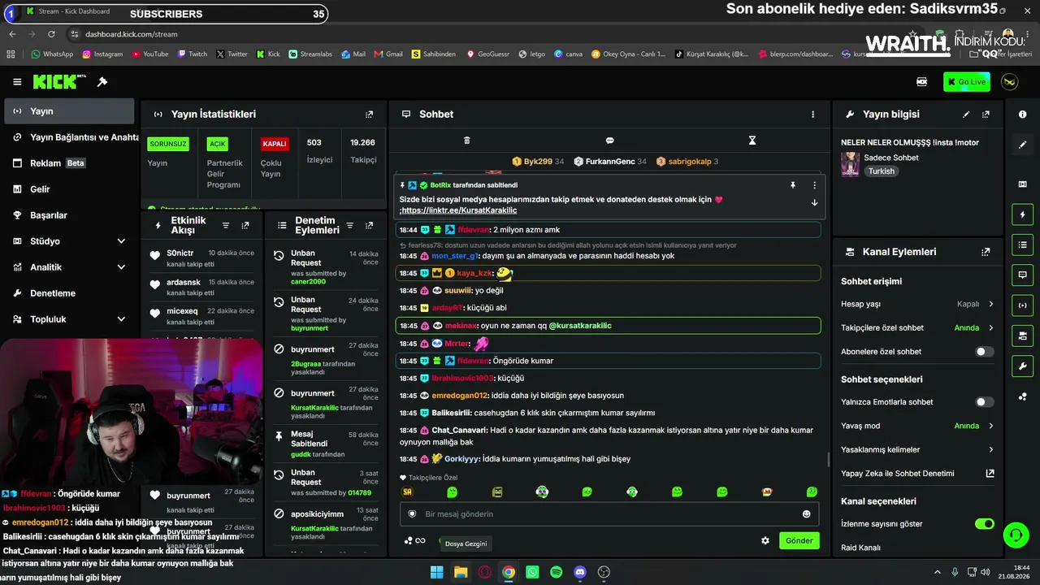Screen dimensions: 1040x585
Task: Click the chat bubble icon in the Sohbet toolbar
Action: pos(609,141)
